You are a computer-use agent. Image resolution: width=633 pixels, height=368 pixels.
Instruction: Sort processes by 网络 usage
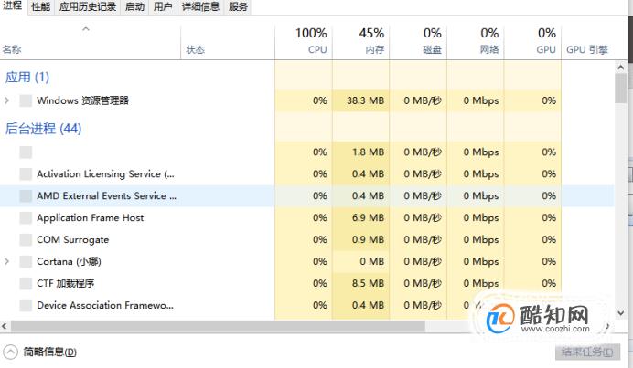click(476, 42)
